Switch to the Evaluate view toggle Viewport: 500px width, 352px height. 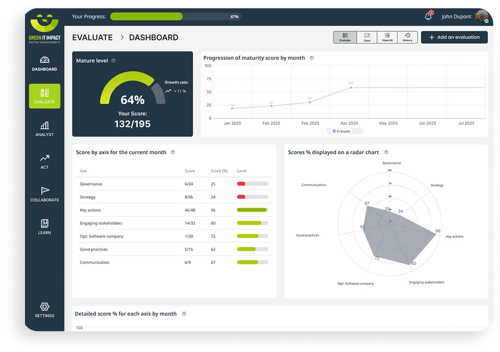[x=345, y=37]
